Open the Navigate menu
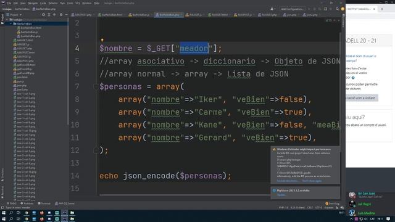This screenshot has height=222, width=395. [x=33, y=3]
